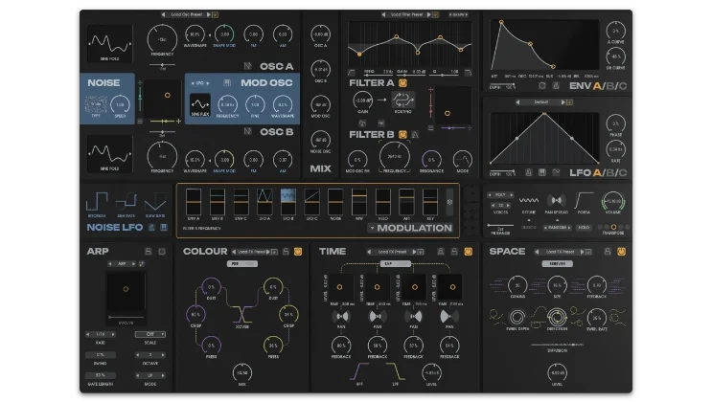
Task: Expand the Modulation section arrow
Action: point(371,229)
